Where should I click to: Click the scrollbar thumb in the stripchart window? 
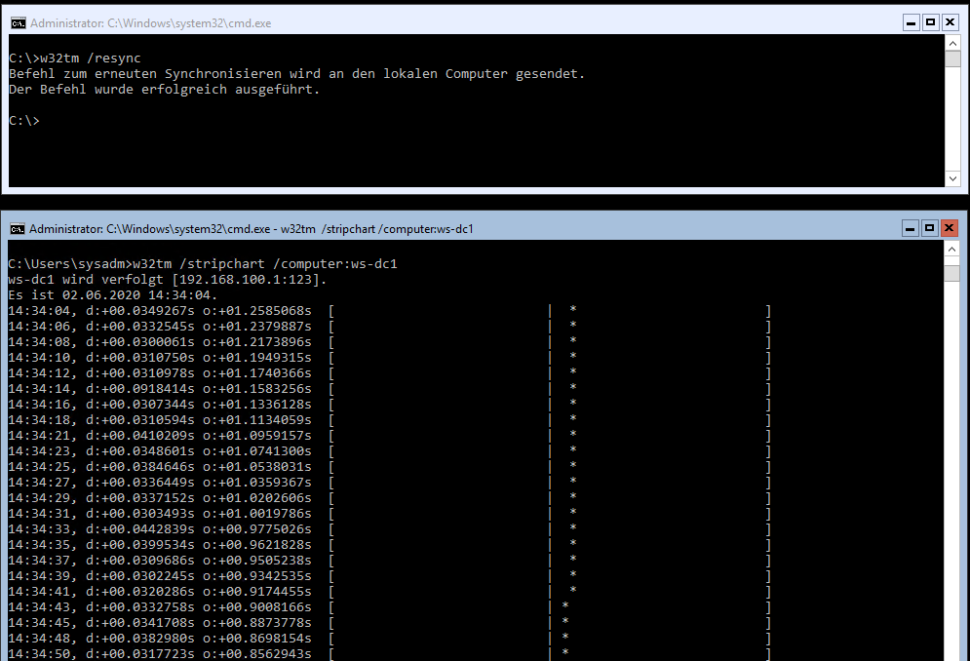(951, 273)
